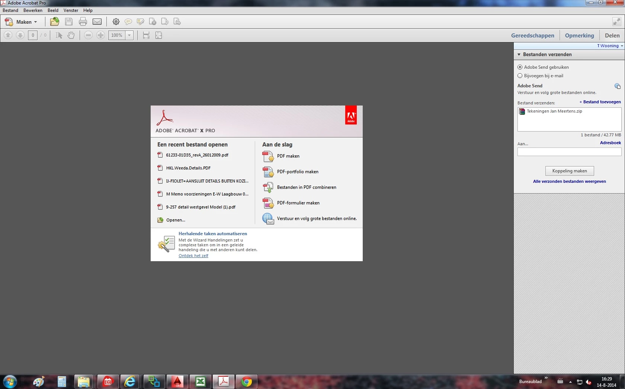Open the Adresboek link
The image size is (625, 389).
(610, 143)
